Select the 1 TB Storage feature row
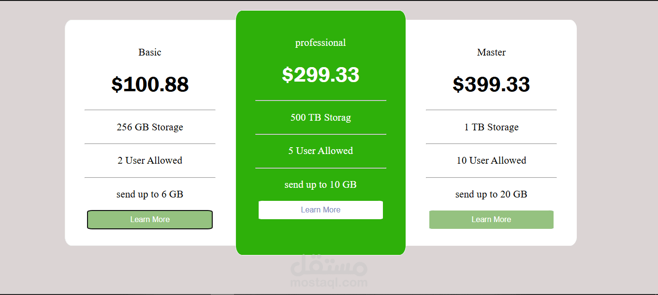This screenshot has width=658, height=295. pyautogui.click(x=491, y=127)
